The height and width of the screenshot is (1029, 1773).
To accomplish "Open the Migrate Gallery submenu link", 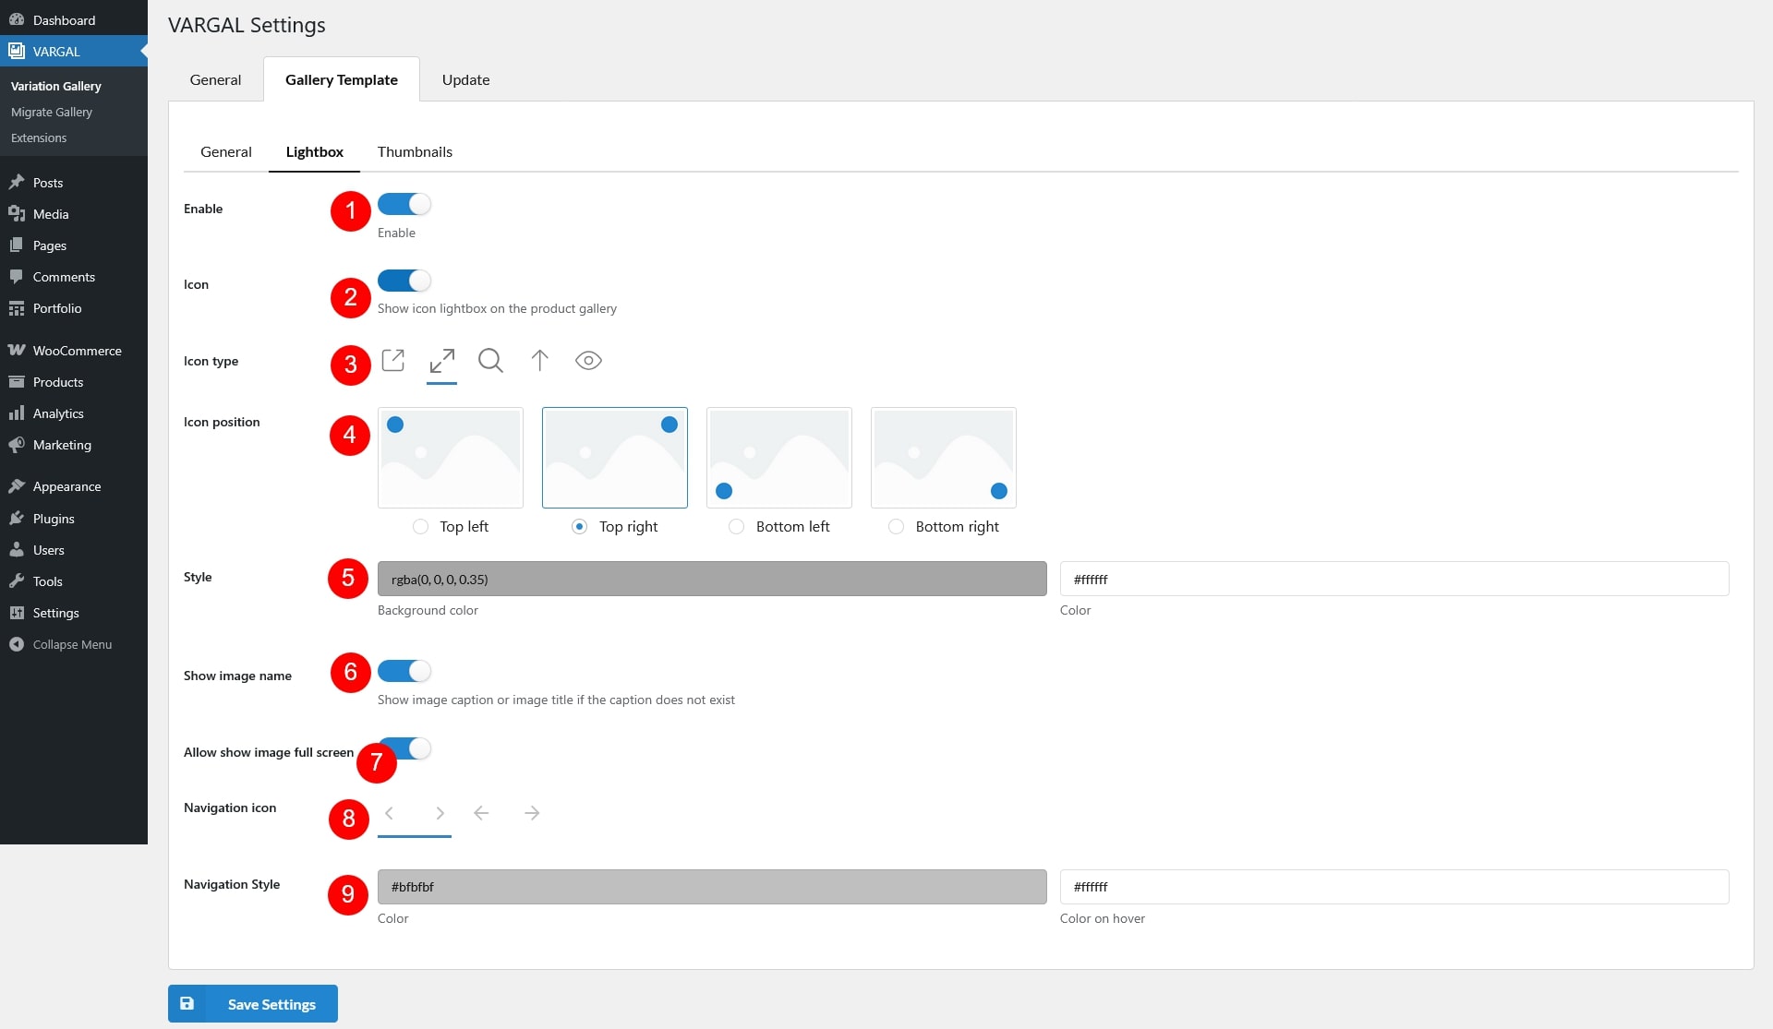I will coord(52,112).
